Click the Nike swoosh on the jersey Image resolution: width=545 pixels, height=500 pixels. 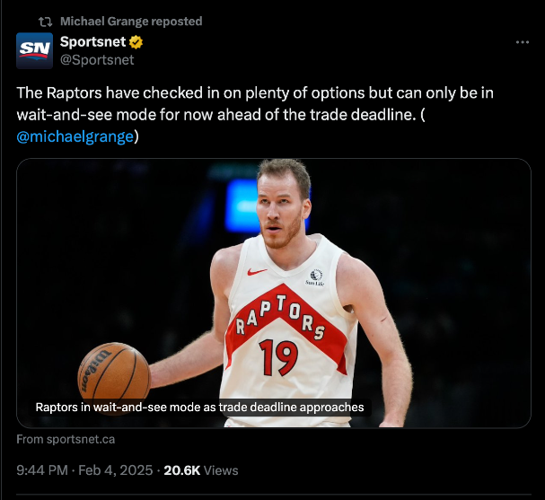pos(258,270)
